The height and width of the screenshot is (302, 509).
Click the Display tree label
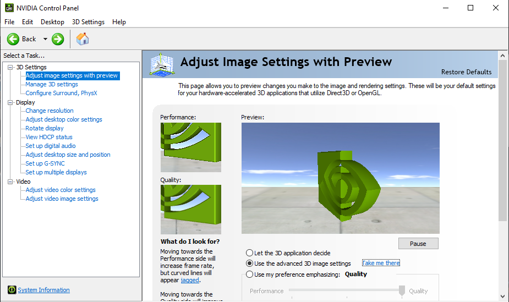tap(25, 102)
